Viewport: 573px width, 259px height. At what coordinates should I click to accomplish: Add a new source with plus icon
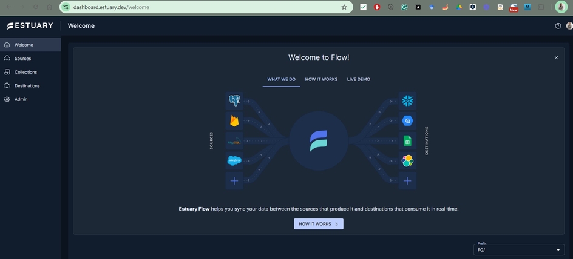click(234, 180)
